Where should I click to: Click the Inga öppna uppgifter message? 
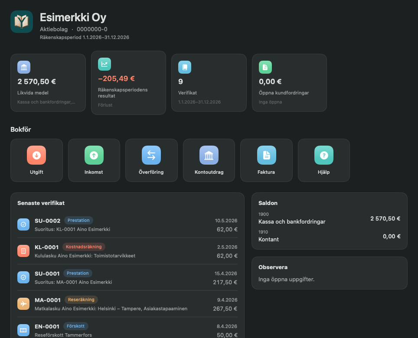point(286,279)
